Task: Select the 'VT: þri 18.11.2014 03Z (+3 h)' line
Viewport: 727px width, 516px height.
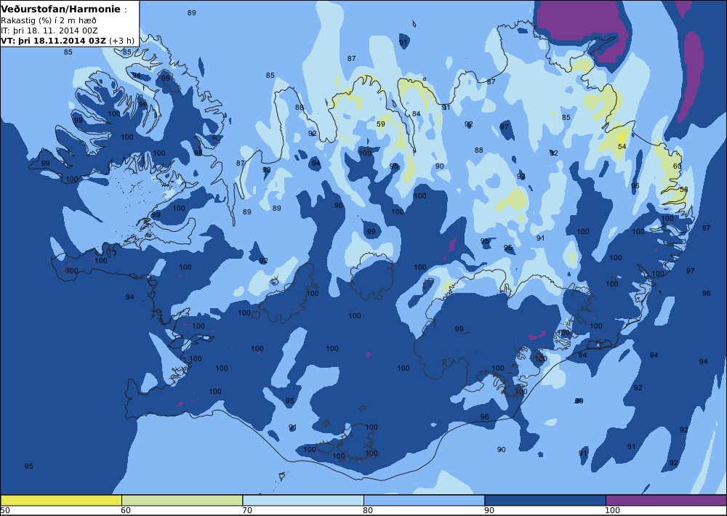Action: point(68,41)
